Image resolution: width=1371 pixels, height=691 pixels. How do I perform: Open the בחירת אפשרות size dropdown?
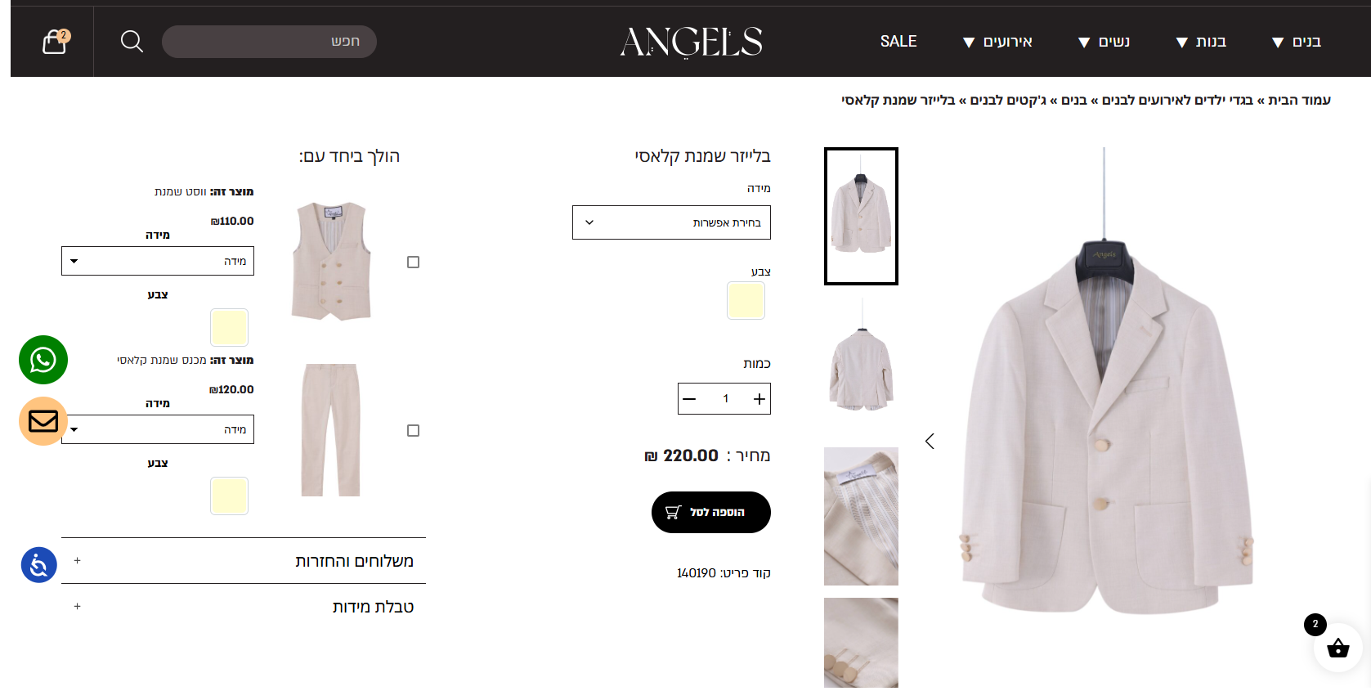point(671,222)
